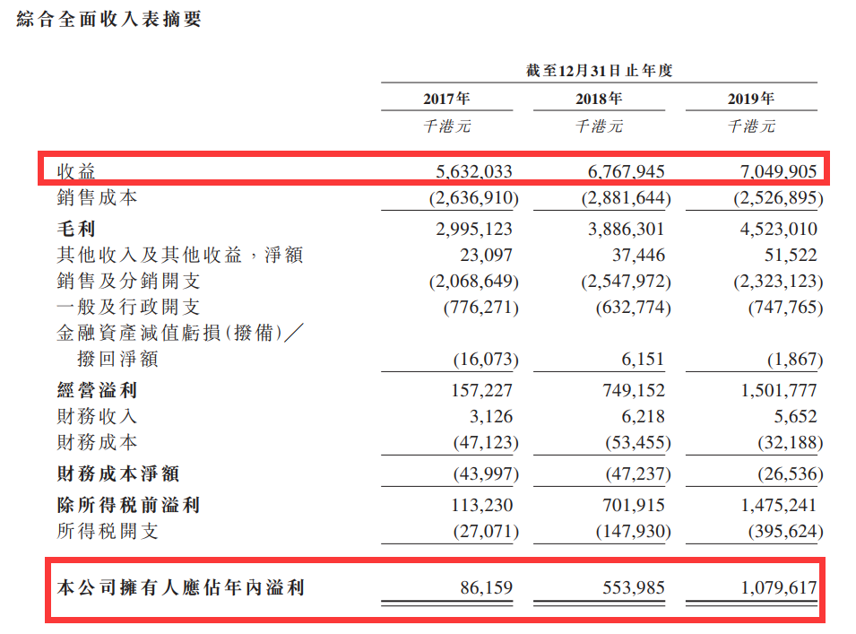Click the title 綜合全面收入表摘要

click(109, 19)
